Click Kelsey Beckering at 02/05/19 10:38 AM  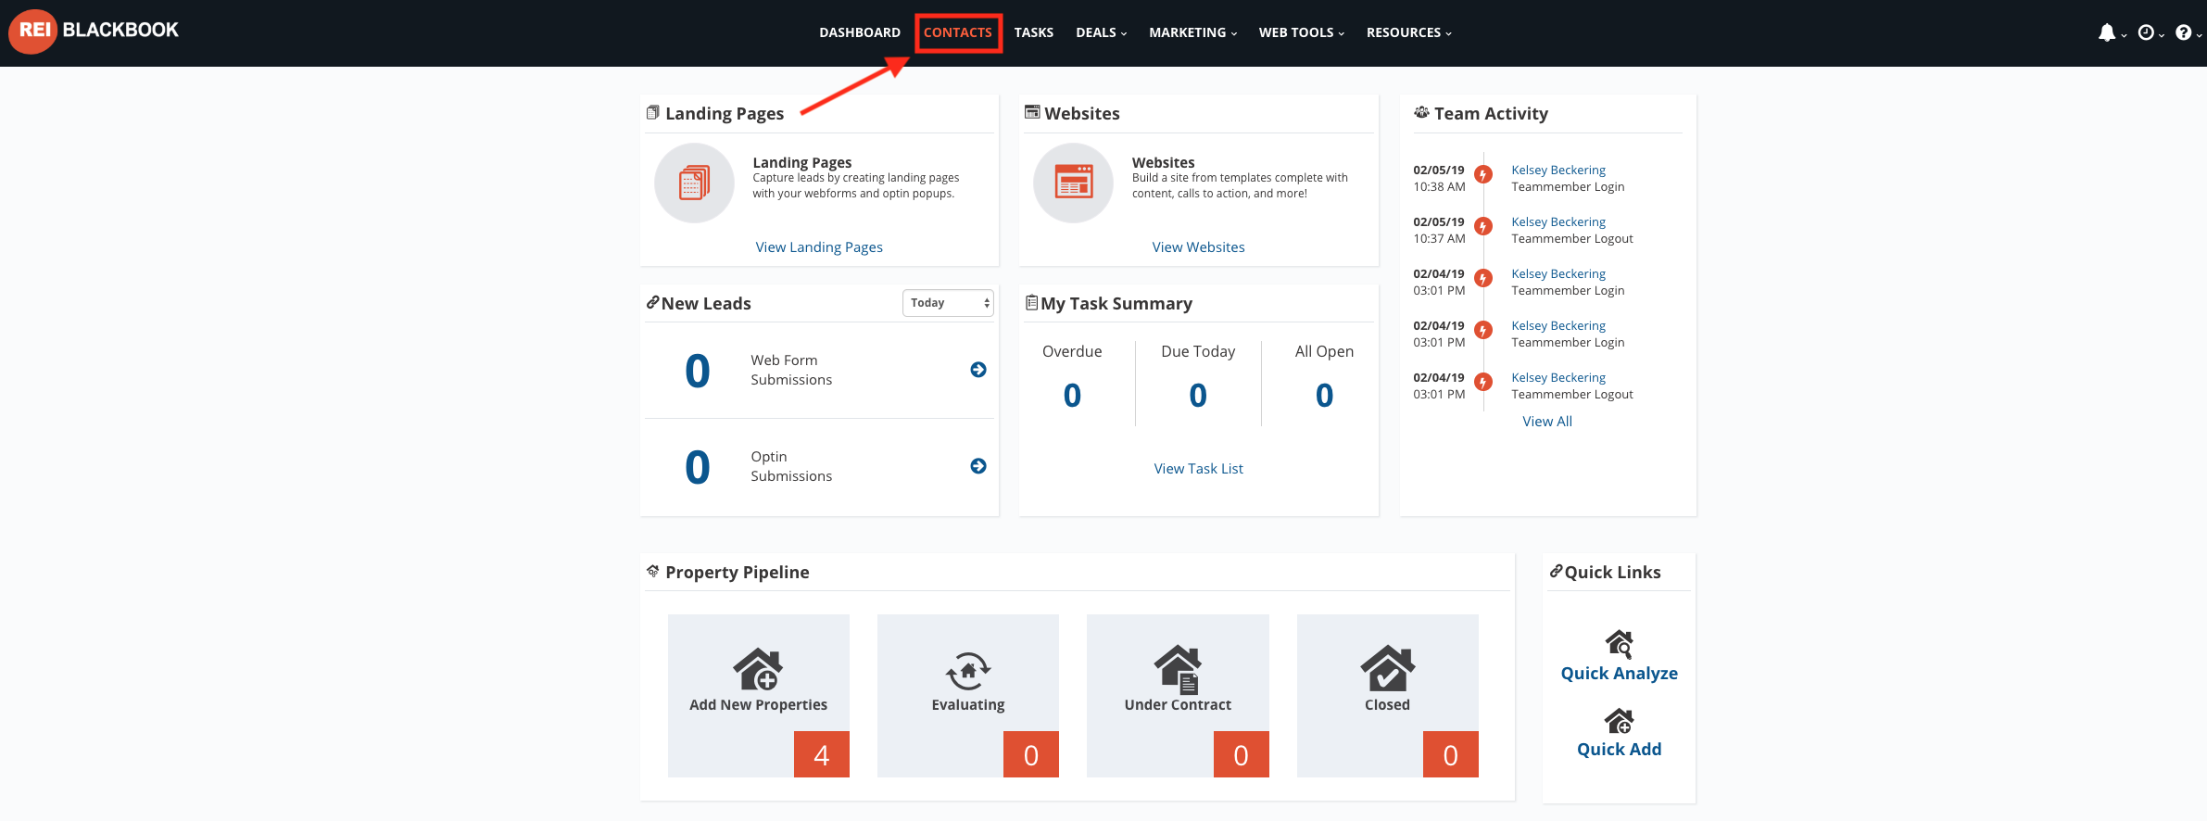coord(1558,171)
